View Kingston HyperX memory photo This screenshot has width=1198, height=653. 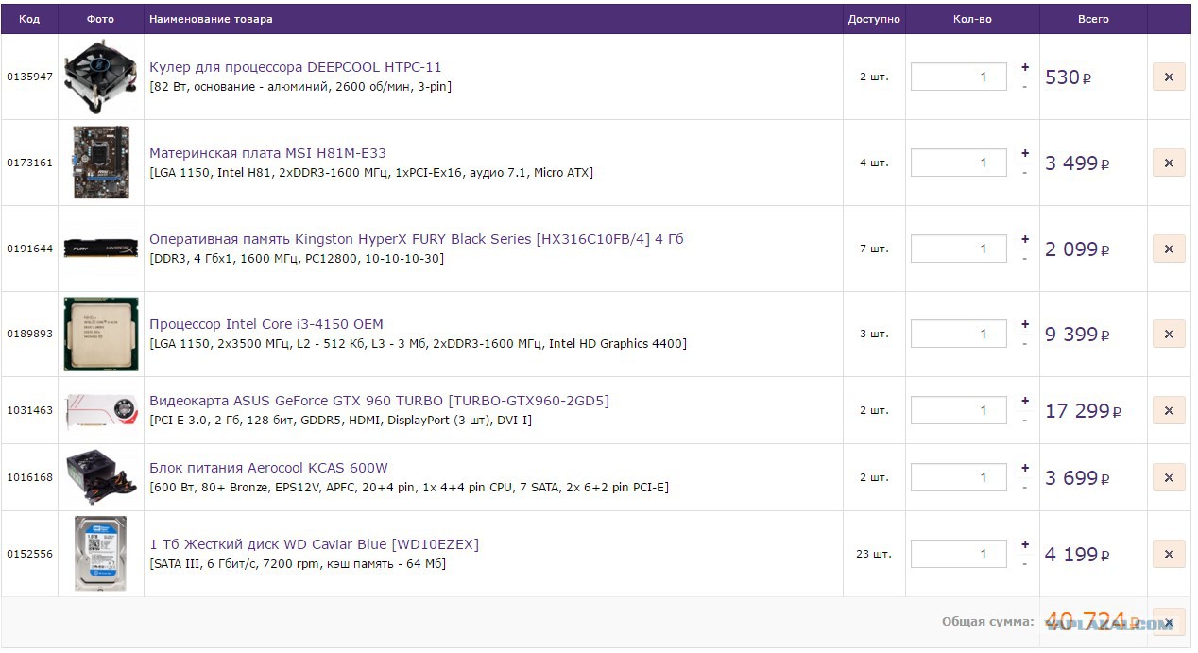100,249
